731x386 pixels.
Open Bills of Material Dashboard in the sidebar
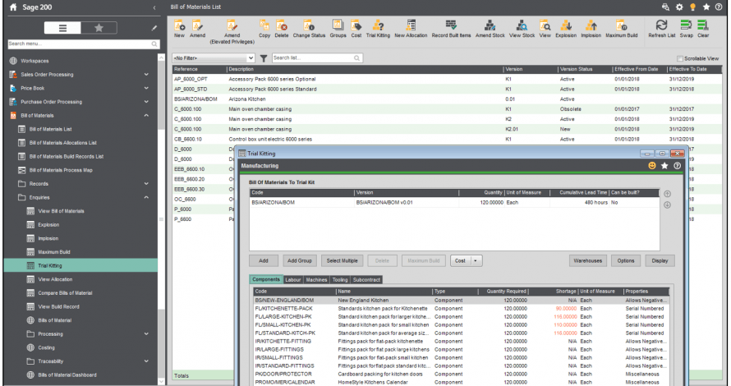point(67,375)
